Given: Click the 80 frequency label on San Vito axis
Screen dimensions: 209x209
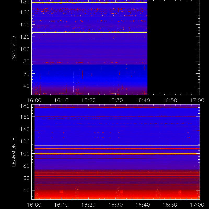Looking at the screenshot, I should 26,61.
